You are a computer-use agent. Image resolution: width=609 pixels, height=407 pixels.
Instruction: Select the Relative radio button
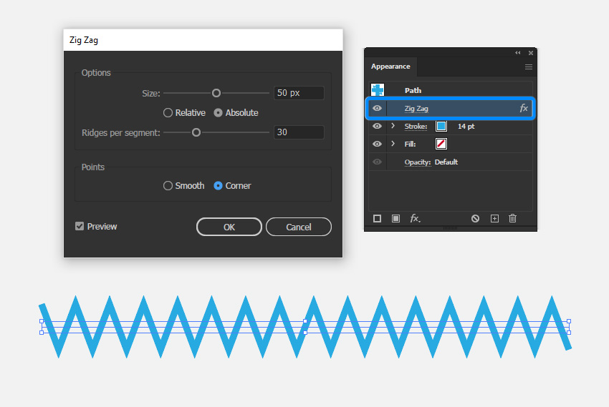[x=168, y=112]
